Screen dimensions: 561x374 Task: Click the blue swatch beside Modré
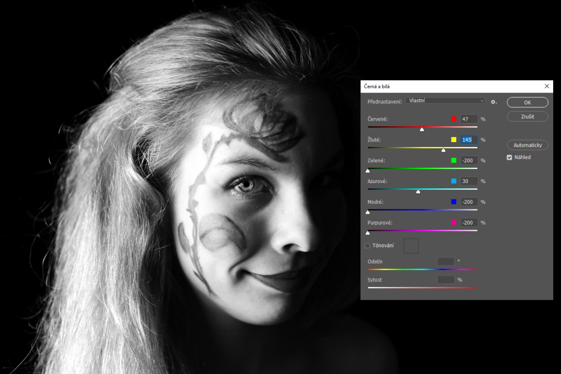[454, 202]
